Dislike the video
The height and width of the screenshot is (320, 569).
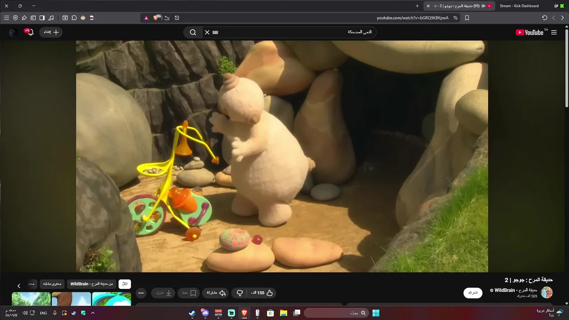(240, 293)
